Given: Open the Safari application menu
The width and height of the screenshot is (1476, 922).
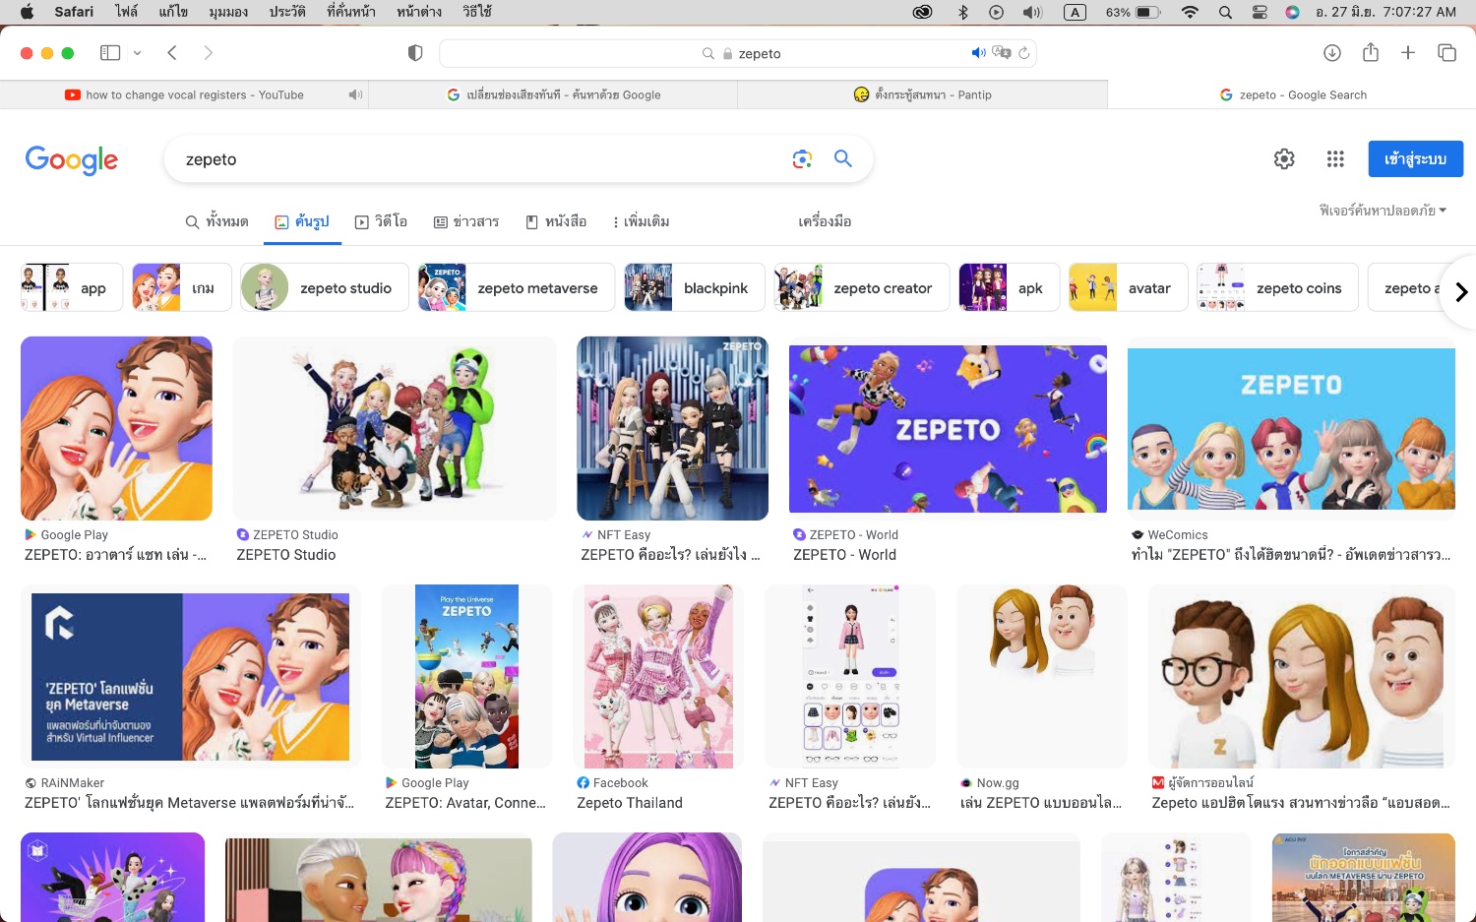Looking at the screenshot, I should 74,12.
